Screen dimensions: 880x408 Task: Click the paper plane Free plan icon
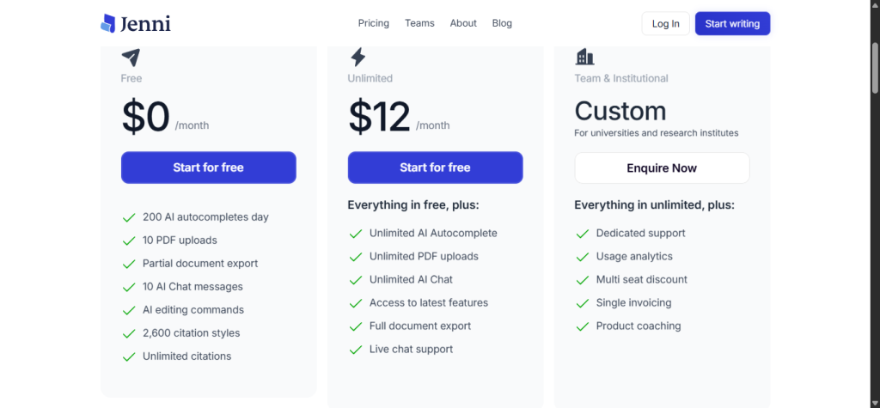131,58
